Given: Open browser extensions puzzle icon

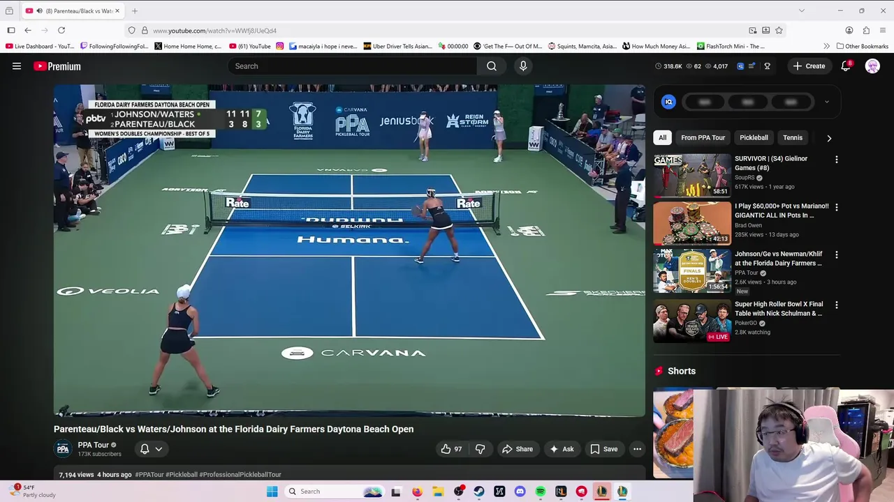Looking at the screenshot, I should 866,31.
